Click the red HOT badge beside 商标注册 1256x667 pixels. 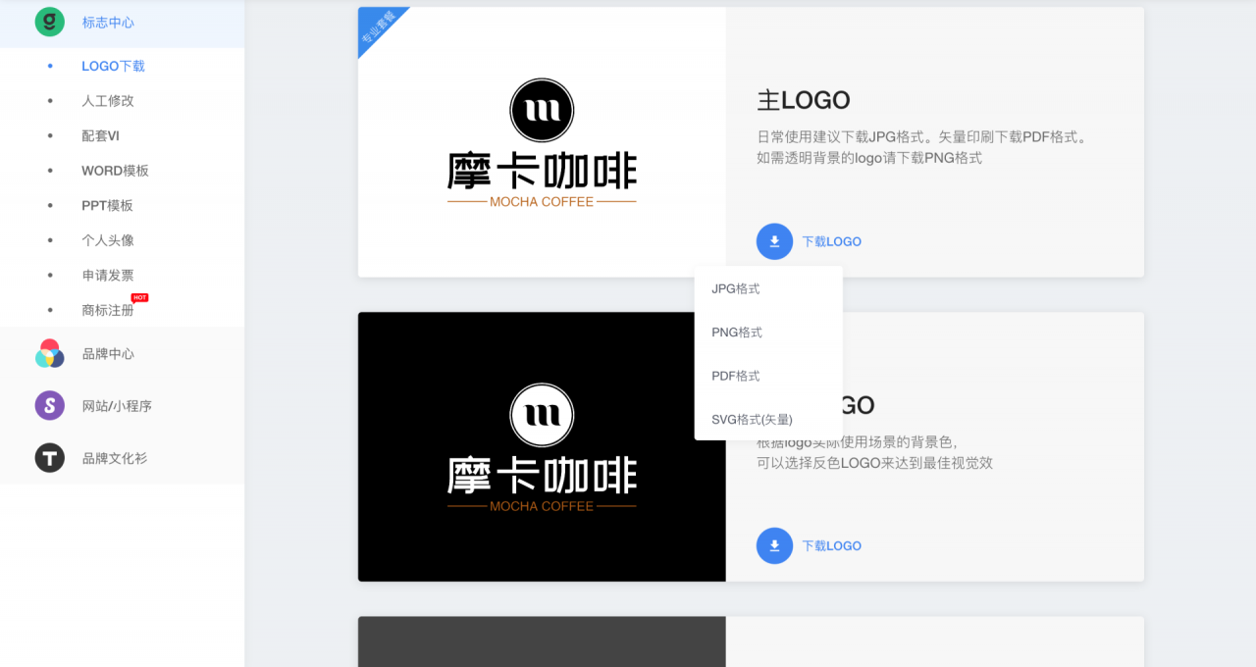140,299
